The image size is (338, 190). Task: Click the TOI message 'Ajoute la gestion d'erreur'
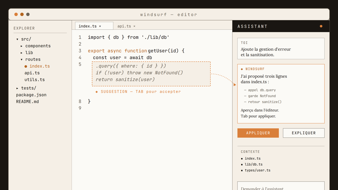coord(266,49)
